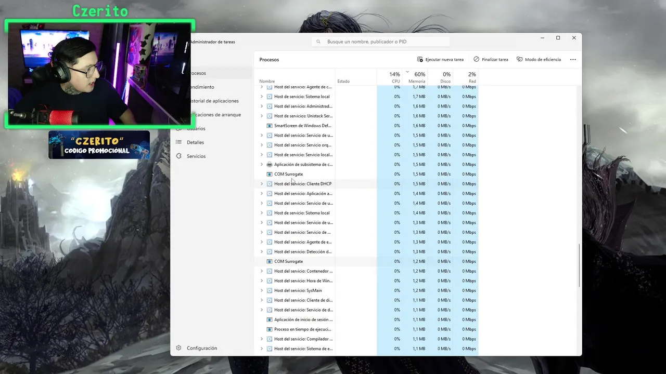Viewport: 666px width, 374px height.
Task: Click the gear icon beside Cliente DHCP
Action: pyautogui.click(x=270, y=184)
